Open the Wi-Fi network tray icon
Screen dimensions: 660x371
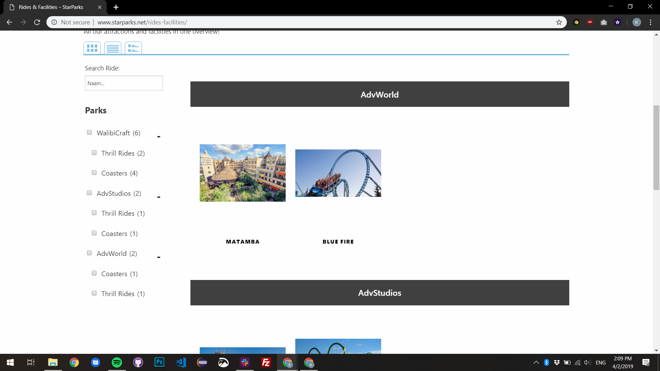pyautogui.click(x=578, y=362)
